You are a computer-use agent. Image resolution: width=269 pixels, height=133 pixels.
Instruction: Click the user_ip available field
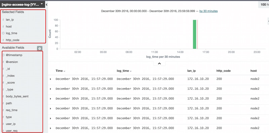click(x=11, y=124)
